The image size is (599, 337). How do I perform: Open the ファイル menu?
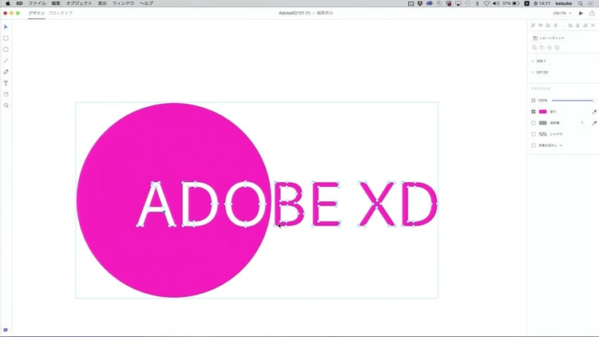point(37,3)
